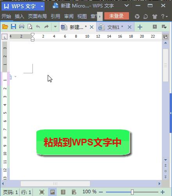Image resolution: width=172 pixels, height=196 pixels.
Task: Add new document tab with plus
Action: pyautogui.click(x=140, y=27)
